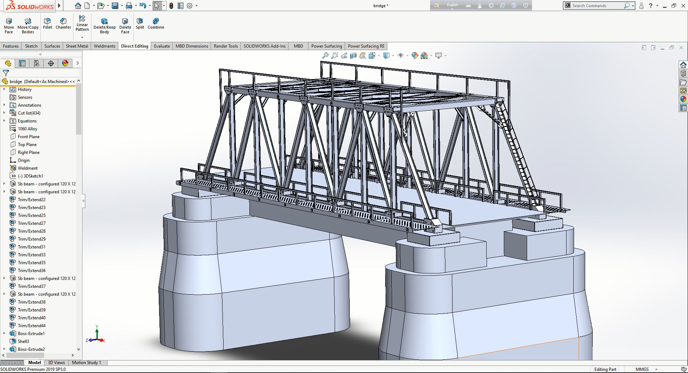Switch to the Evaluate tab
Screen dimensions: 688x373
tap(162, 46)
